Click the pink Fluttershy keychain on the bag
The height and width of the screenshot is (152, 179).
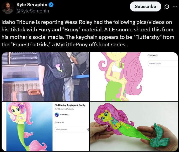[x=59, y=68]
